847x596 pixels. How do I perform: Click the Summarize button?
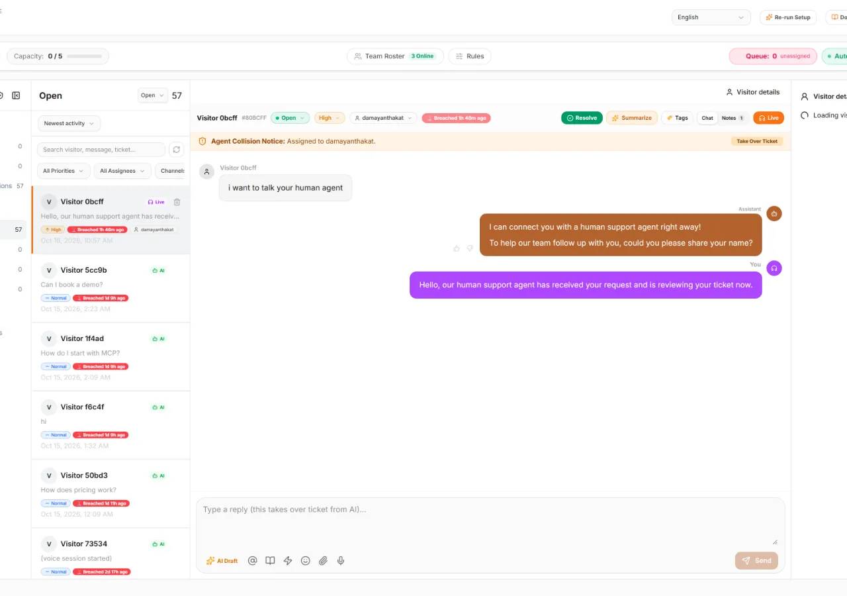click(632, 118)
